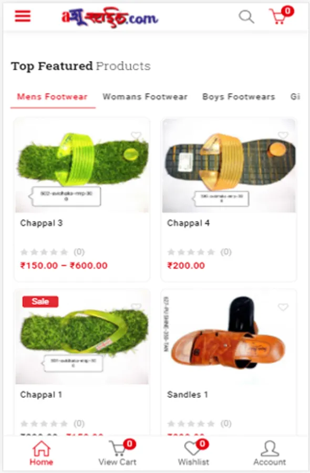Click the brown Sandles 1 product image
The image size is (310, 473).
click(229, 337)
